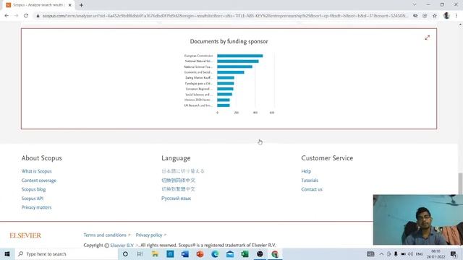This screenshot has width=463, height=260.
Task: Click the webcam overlay thumbnail
Action: click(418, 220)
